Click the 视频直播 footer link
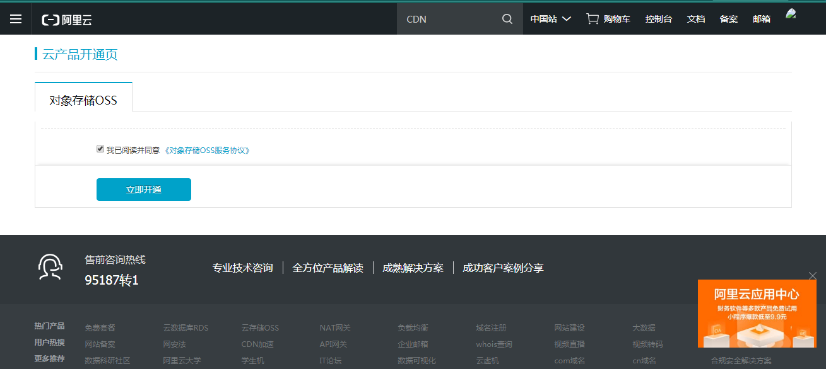This screenshot has width=826, height=369. click(570, 344)
